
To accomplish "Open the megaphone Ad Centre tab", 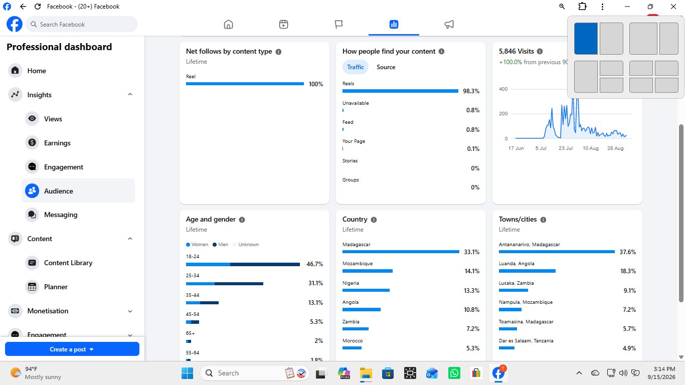I will point(449,24).
